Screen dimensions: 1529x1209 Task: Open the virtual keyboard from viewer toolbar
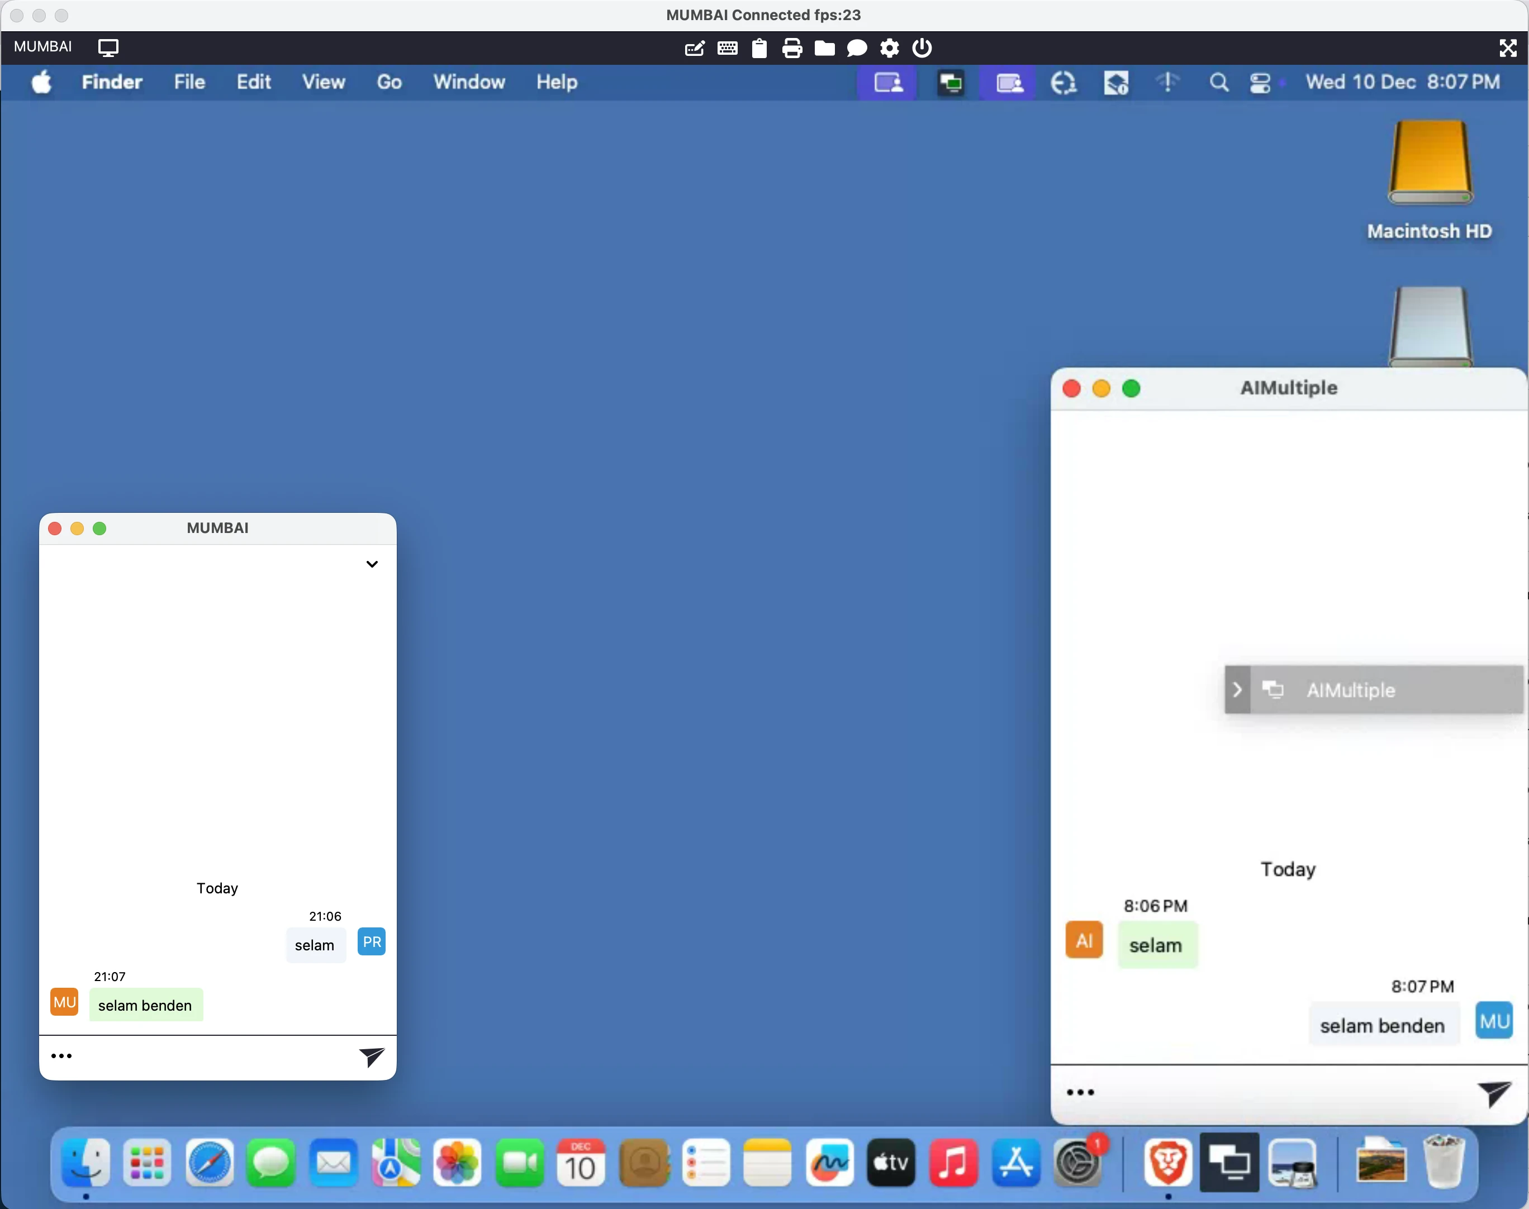click(727, 48)
